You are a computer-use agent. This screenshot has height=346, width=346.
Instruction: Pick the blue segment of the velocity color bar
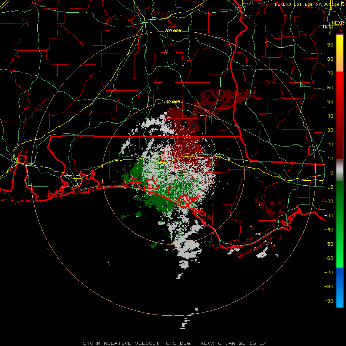tap(339, 287)
